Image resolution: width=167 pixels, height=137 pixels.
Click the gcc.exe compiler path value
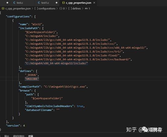point(65,87)
